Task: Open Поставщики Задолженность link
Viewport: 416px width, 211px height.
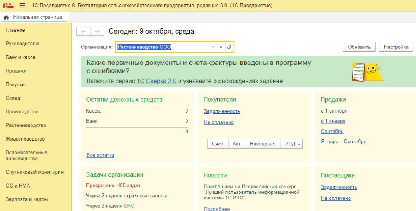Action: pos(339,188)
